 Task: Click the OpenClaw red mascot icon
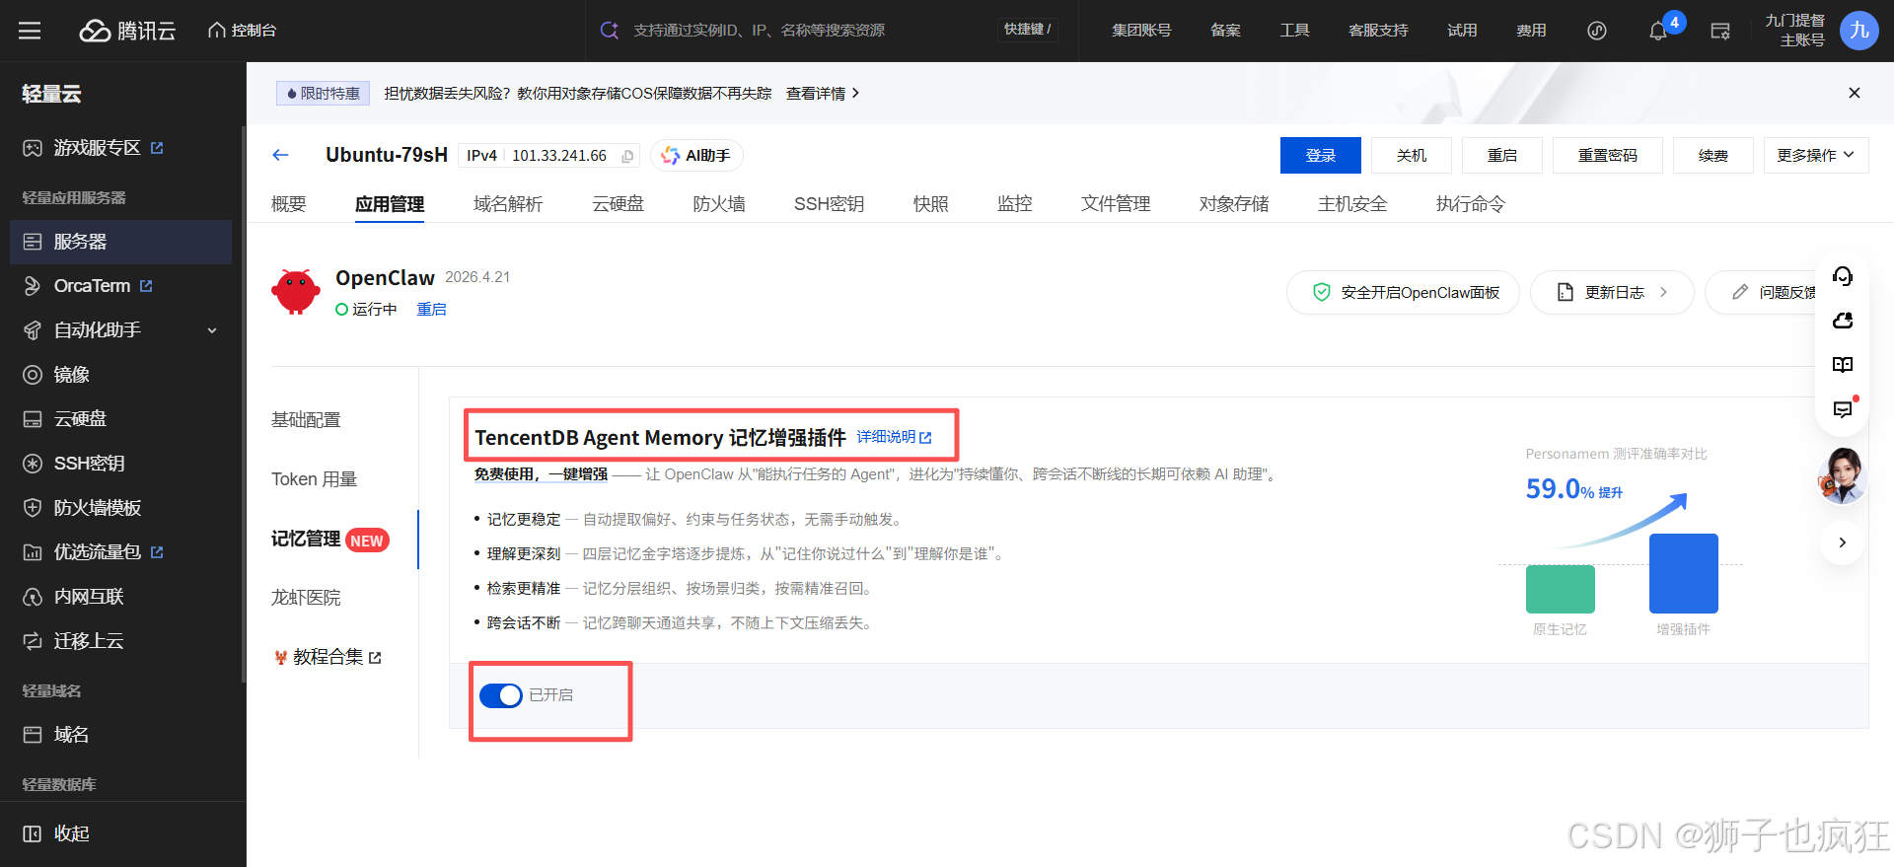point(296,292)
